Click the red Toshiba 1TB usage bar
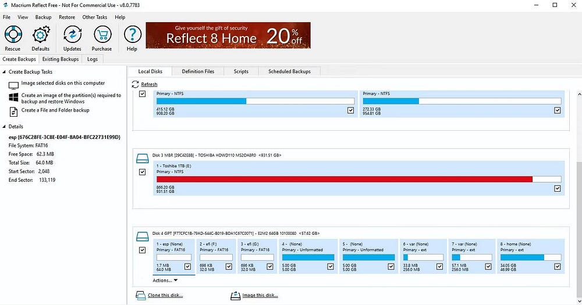Viewport: 582px width, 305px height. coord(359,180)
